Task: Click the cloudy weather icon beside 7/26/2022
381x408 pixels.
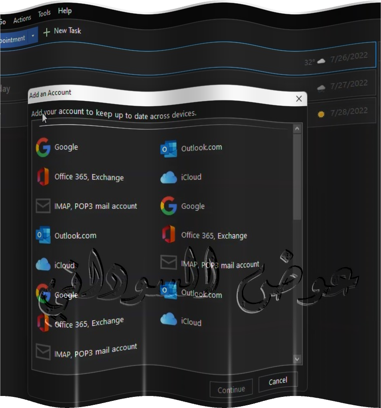Action: tap(321, 61)
